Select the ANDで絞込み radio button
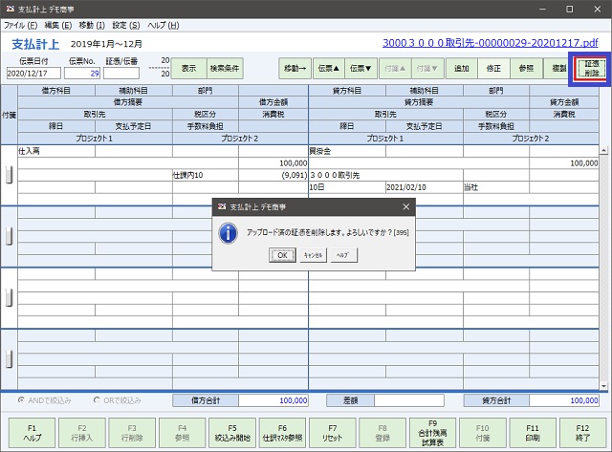The image size is (612, 452). coord(21,400)
